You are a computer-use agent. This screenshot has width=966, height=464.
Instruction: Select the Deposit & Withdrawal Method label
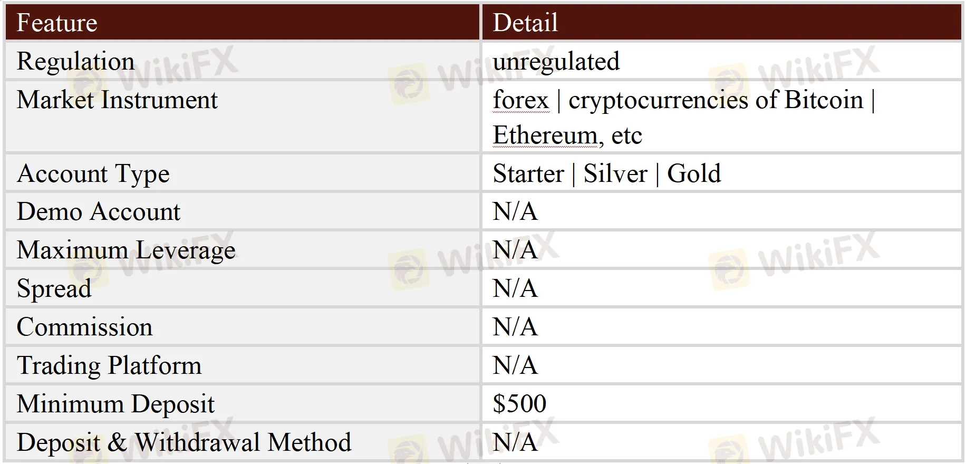(x=184, y=442)
